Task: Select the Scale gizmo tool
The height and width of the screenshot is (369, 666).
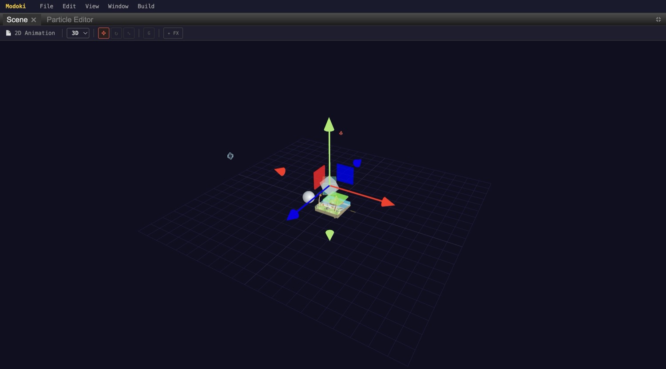Action: coord(129,33)
